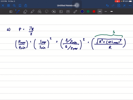Exit editing mode with right X icon
133x100 pixels.
124,6
